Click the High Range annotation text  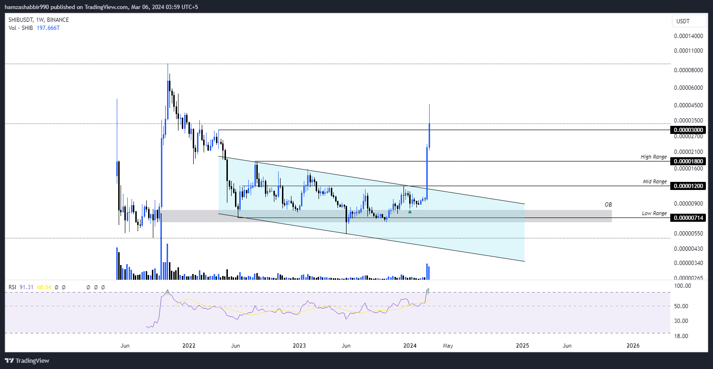654,157
